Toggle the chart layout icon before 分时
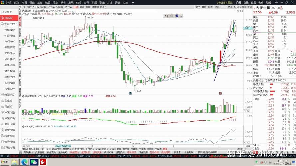The height and width of the screenshot is (166, 296). [x=23, y=7]
